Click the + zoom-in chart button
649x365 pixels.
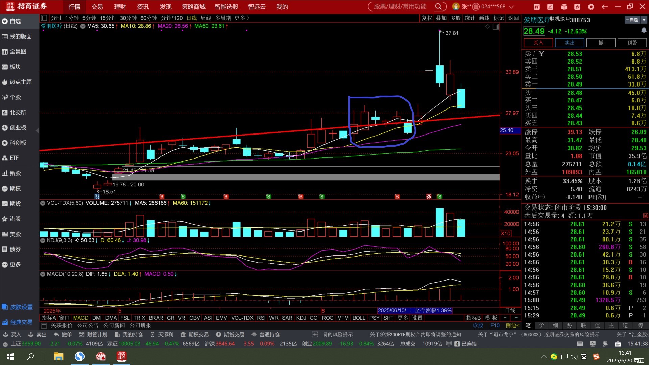pos(505,318)
